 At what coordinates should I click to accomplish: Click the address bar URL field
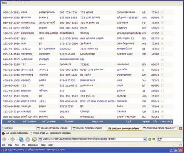92,139
